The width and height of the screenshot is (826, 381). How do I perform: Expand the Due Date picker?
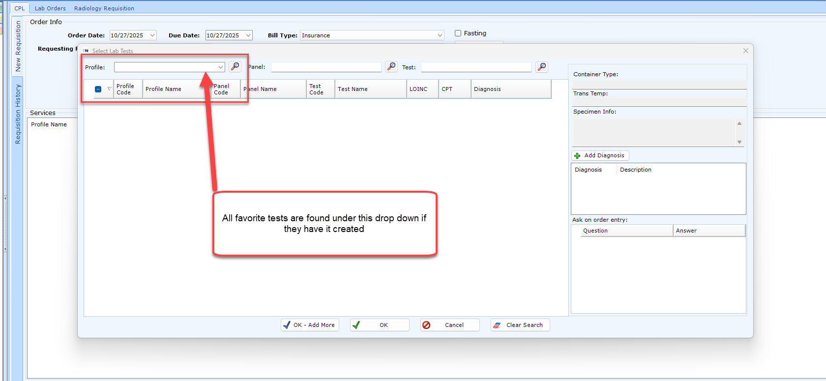coord(248,35)
